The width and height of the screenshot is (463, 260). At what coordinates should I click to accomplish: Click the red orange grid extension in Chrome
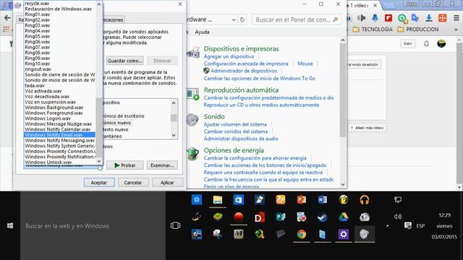tap(442, 18)
